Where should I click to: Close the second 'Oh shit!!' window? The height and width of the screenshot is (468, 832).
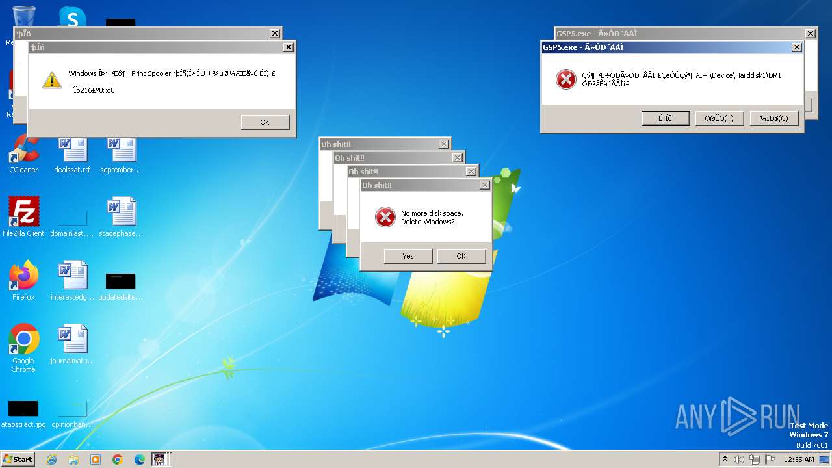point(457,158)
